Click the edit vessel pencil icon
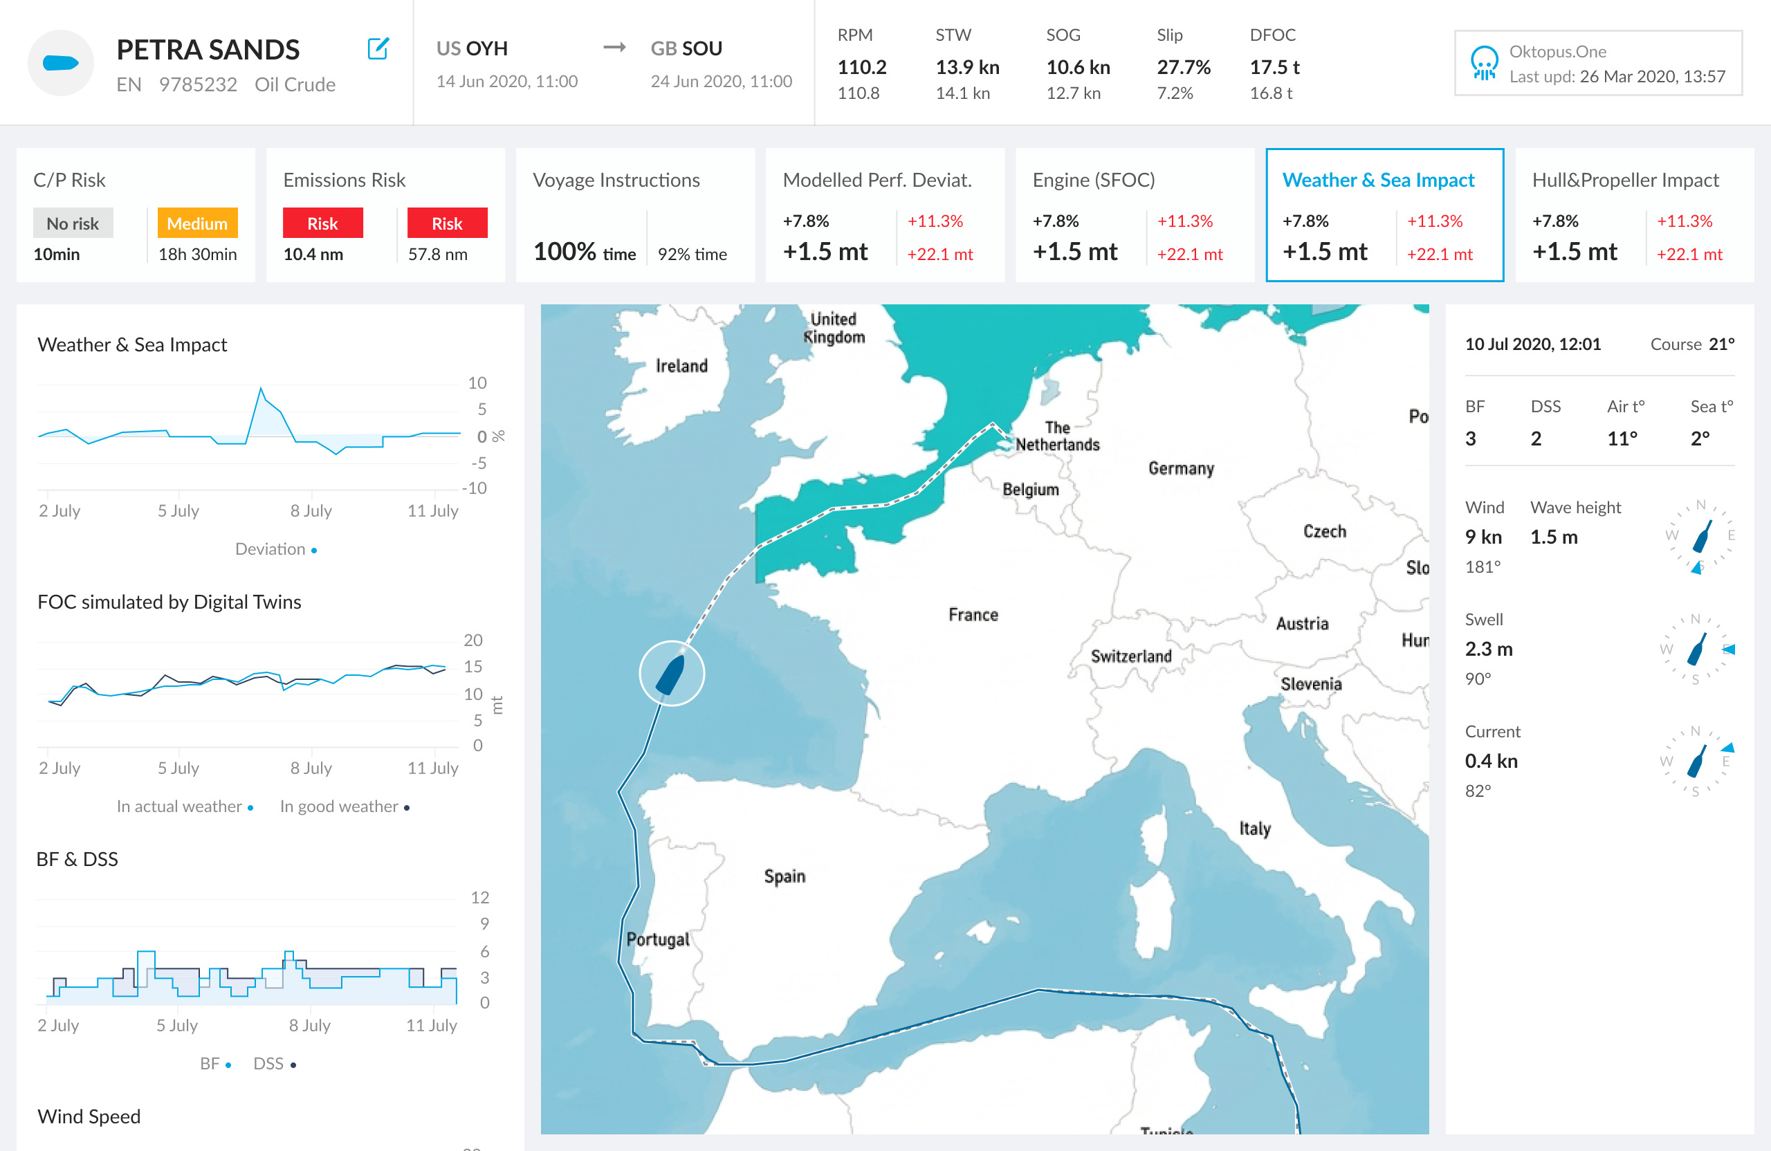 tap(378, 49)
